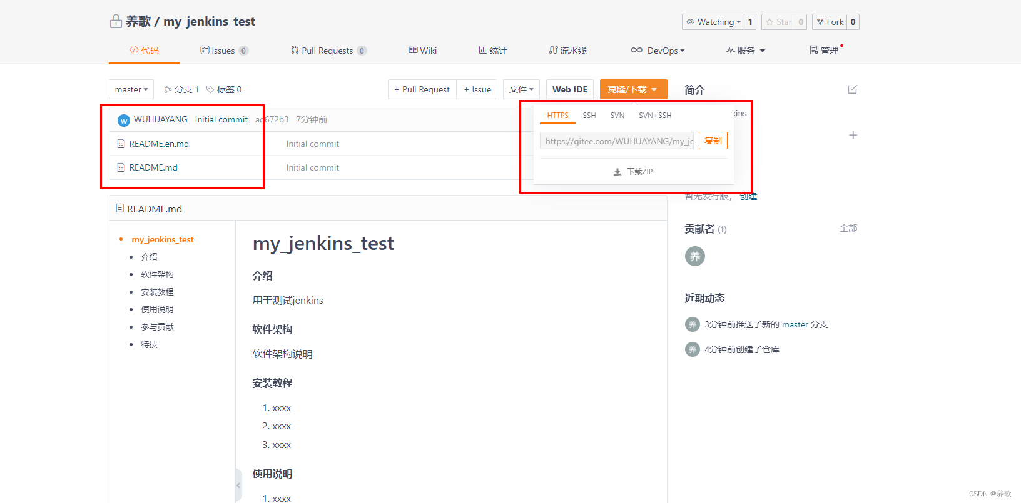Open commit hash ad672b3
This screenshot has width=1021, height=503.
coord(272,119)
